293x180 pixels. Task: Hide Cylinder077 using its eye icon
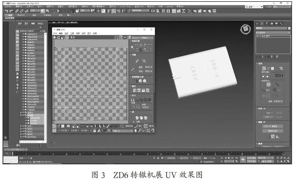23,34
